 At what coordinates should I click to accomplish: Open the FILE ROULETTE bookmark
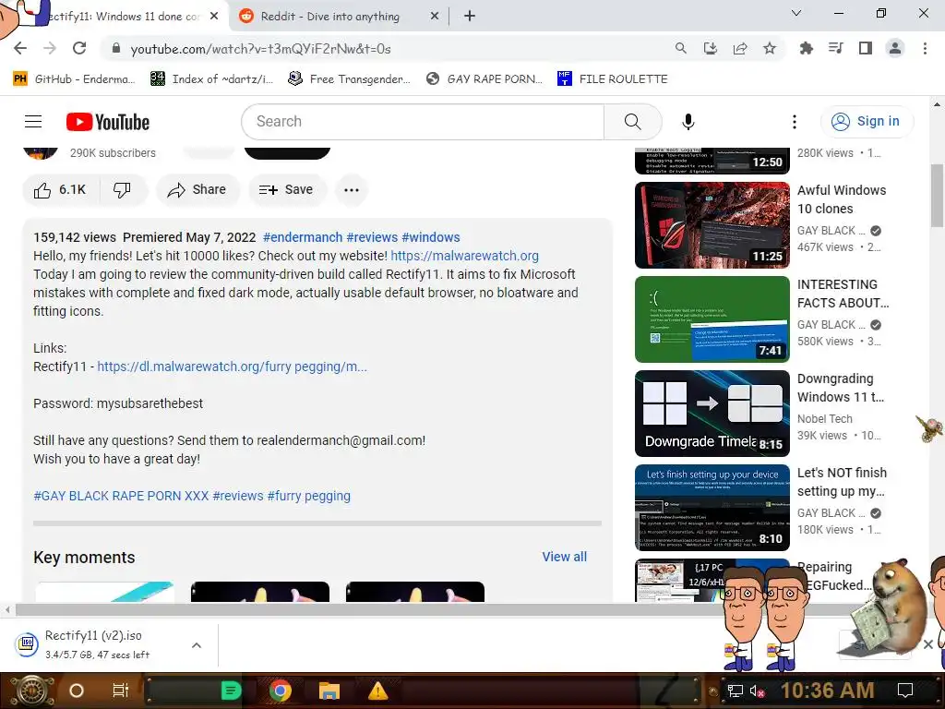[x=613, y=79]
